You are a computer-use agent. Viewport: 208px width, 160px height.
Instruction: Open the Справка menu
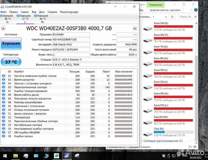click(x=52, y=12)
